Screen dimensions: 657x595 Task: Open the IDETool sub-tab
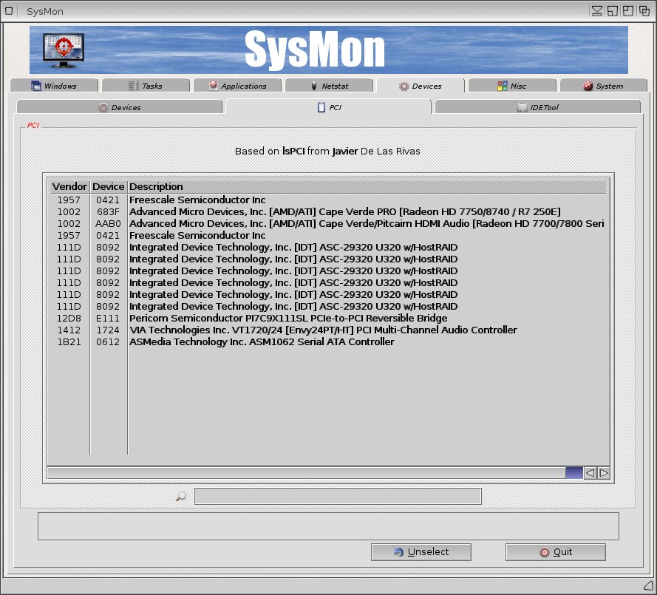[x=537, y=107]
